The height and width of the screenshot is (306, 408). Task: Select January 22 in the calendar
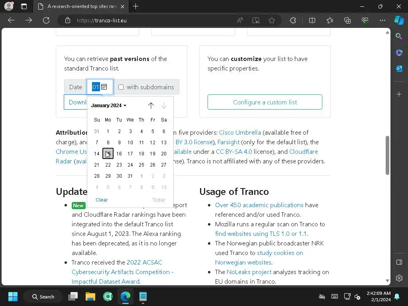[108, 165]
